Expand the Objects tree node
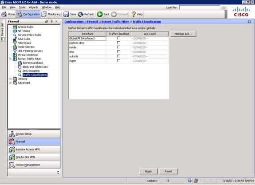 point(10,79)
